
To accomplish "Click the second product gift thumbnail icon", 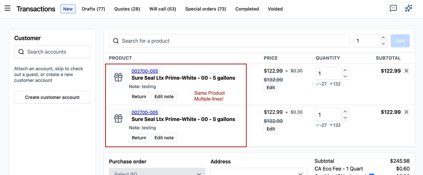I will 118,119.
